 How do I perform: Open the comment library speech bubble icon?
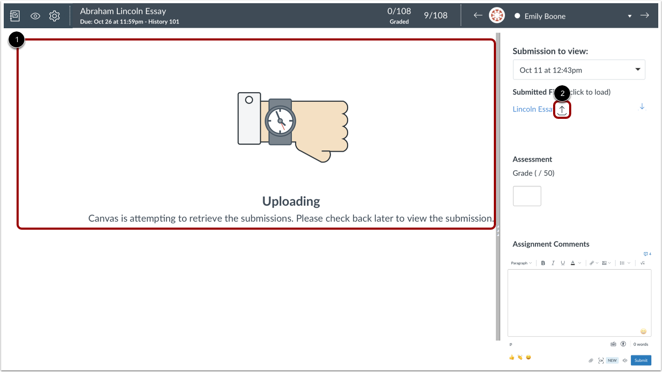click(646, 254)
